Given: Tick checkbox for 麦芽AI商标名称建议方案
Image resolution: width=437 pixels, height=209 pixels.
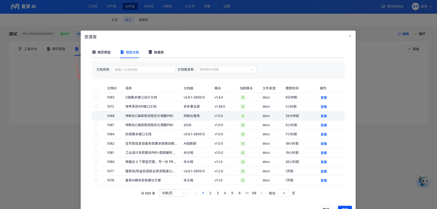Looking at the screenshot, I should coord(96,180).
